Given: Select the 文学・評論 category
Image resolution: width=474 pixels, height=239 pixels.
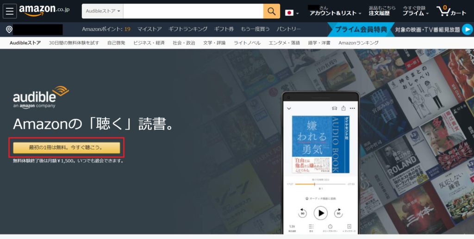Looking at the screenshot, I should pyautogui.click(x=214, y=43).
